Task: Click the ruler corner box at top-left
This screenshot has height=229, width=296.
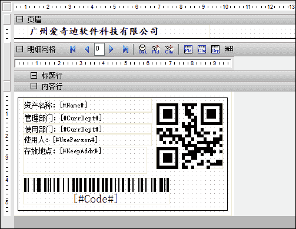Action: (x=7, y=7)
